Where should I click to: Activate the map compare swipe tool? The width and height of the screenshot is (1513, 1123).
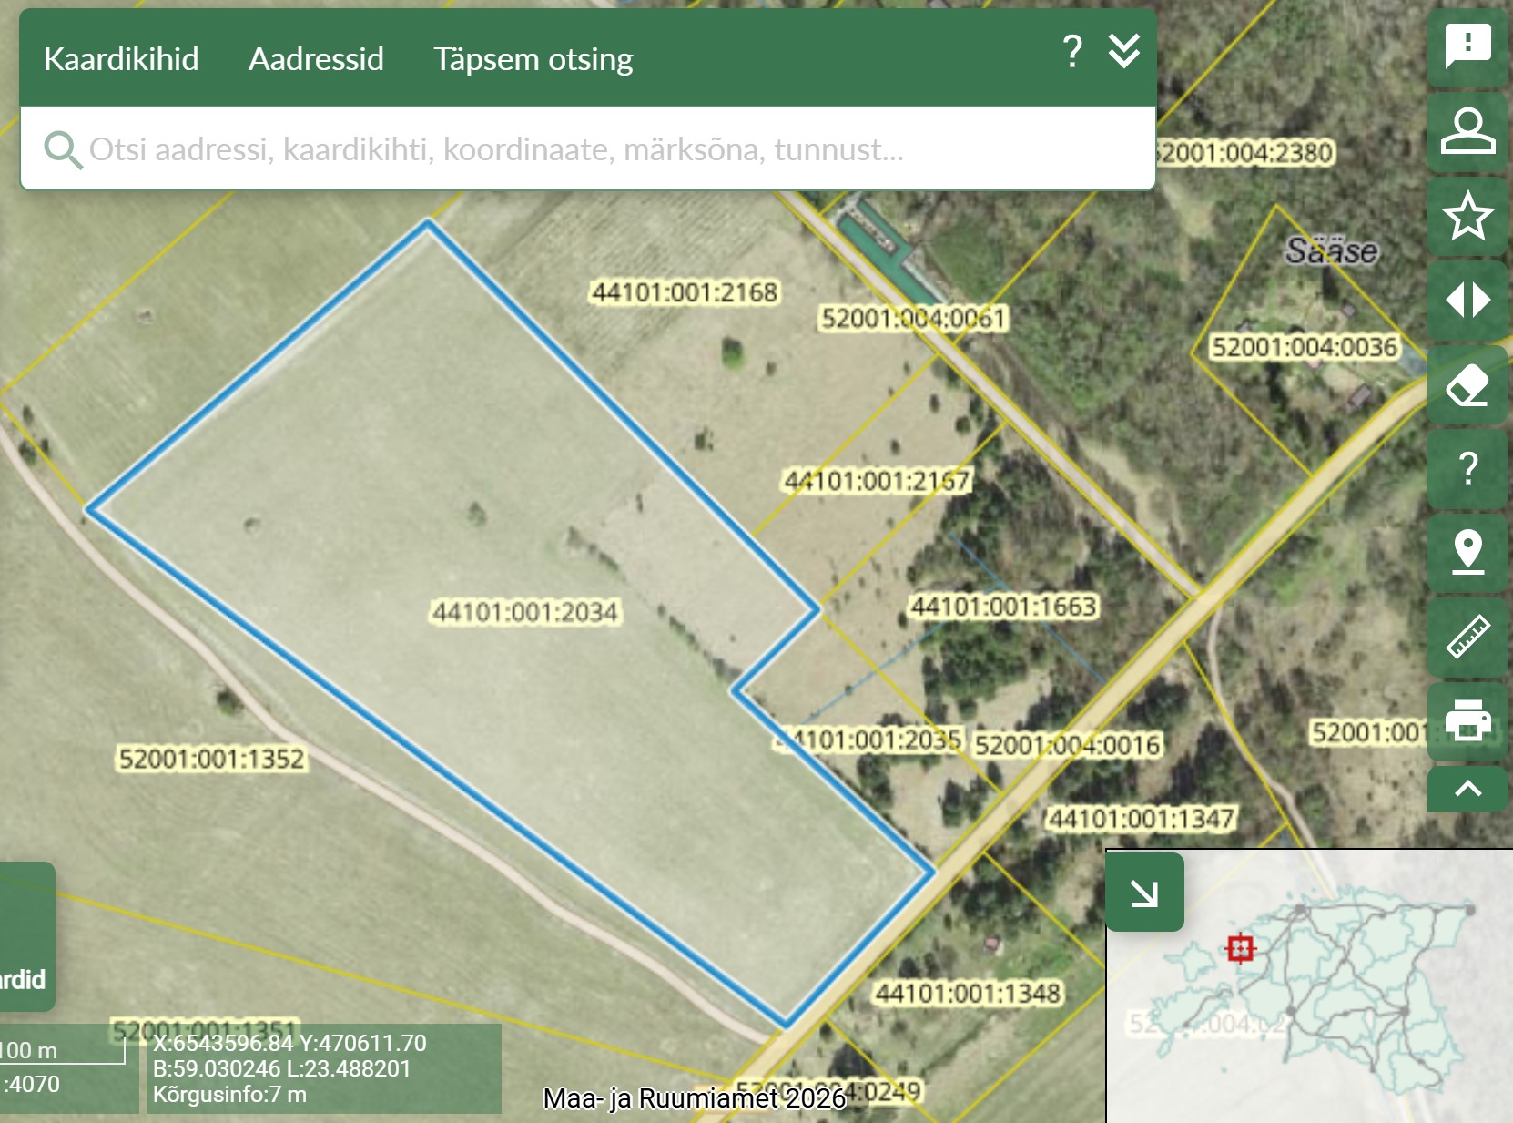1467,300
